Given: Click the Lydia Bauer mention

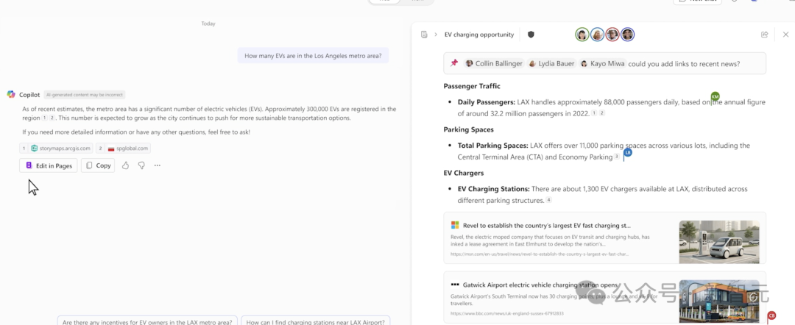Looking at the screenshot, I should click(x=551, y=64).
